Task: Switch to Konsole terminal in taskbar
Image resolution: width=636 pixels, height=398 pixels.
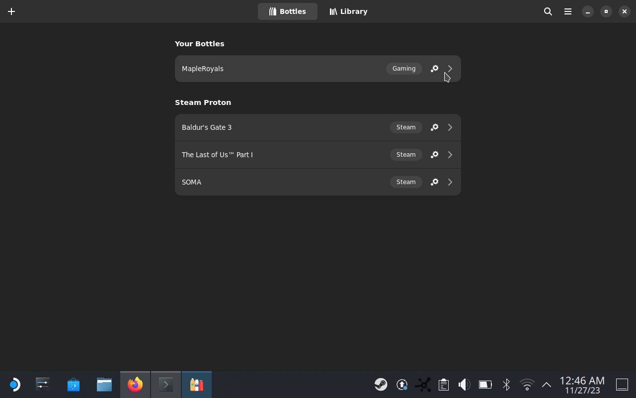Action: (x=166, y=385)
